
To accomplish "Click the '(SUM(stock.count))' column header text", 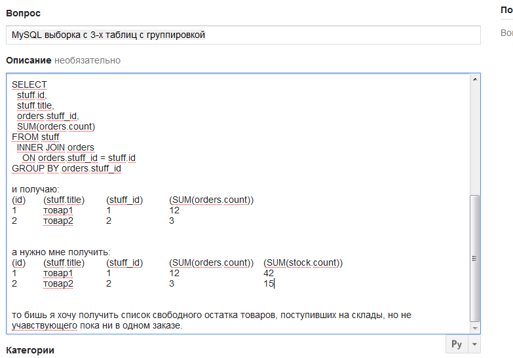I will [303, 262].
